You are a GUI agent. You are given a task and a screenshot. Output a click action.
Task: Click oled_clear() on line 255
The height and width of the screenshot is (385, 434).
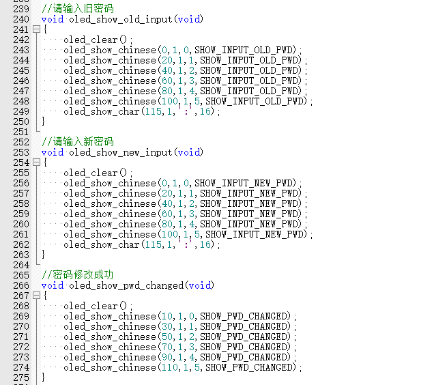tap(96, 173)
